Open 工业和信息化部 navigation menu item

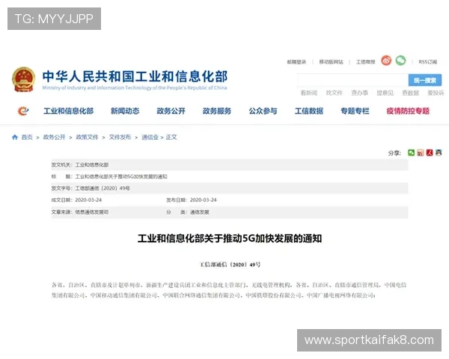click(x=68, y=111)
